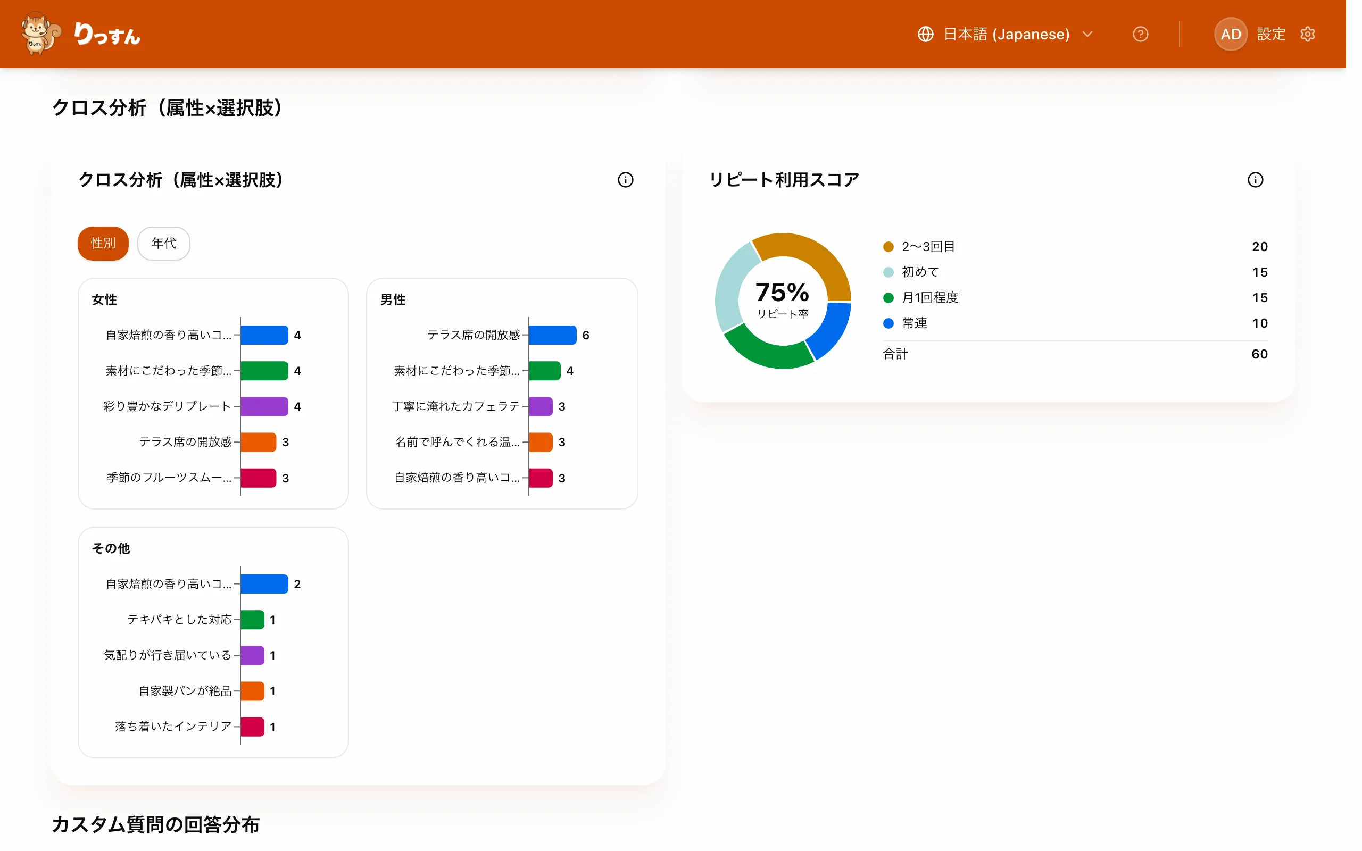The image size is (1362, 851).
Task: Click その他 orange bar 自家製パンが絶品
Action: 252,691
